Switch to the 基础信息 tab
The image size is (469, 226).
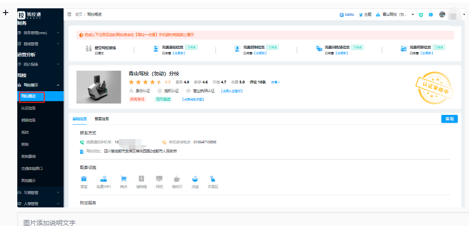tap(79, 119)
